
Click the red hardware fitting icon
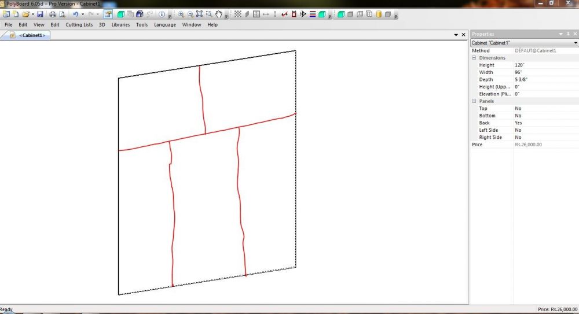[284, 14]
